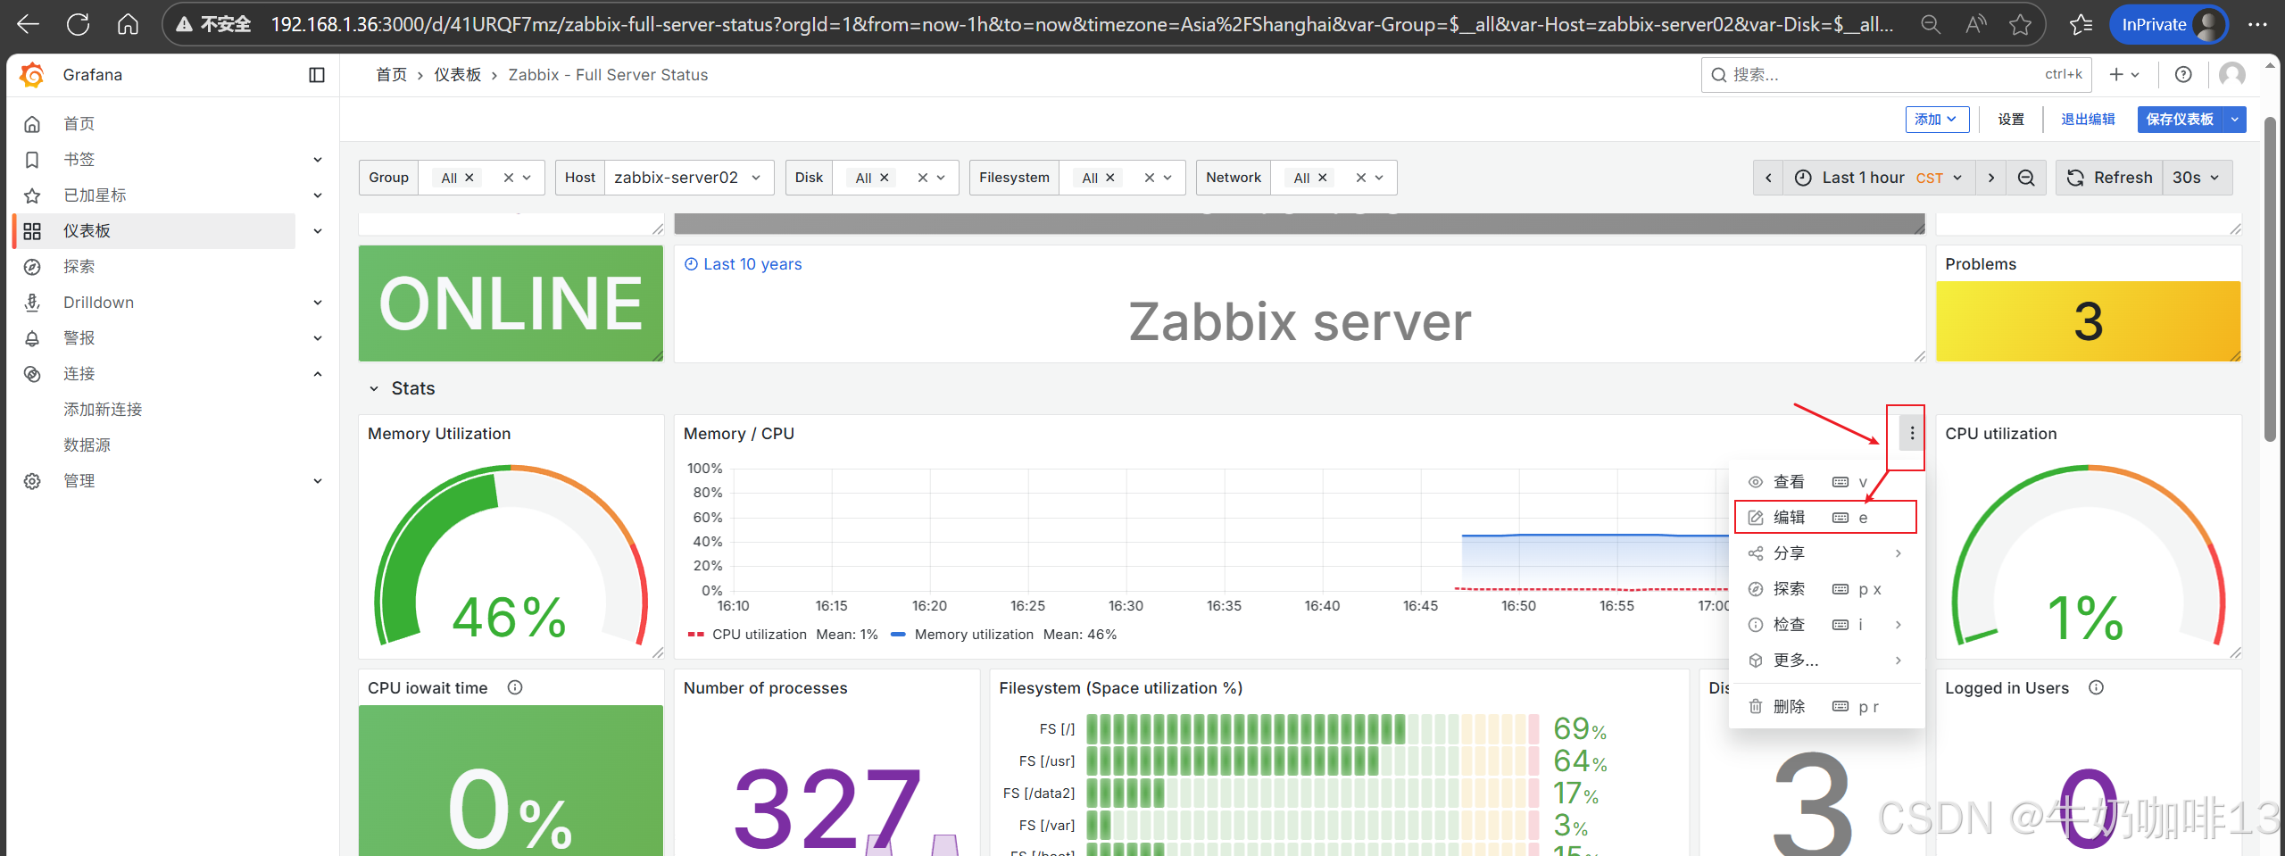Viewport: 2285px width, 856px height.
Task: Open the Bookmarks (书签) sidebar item
Action: pyautogui.click(x=79, y=160)
